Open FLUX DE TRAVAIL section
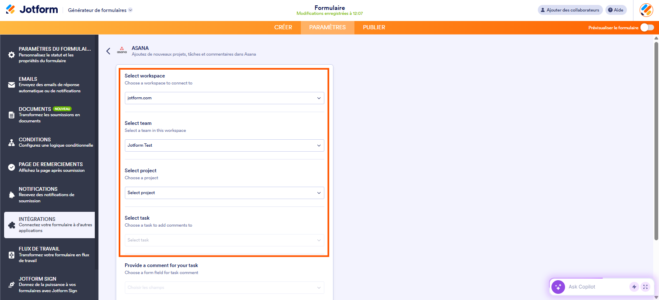The width and height of the screenshot is (659, 300). pyautogui.click(x=49, y=255)
